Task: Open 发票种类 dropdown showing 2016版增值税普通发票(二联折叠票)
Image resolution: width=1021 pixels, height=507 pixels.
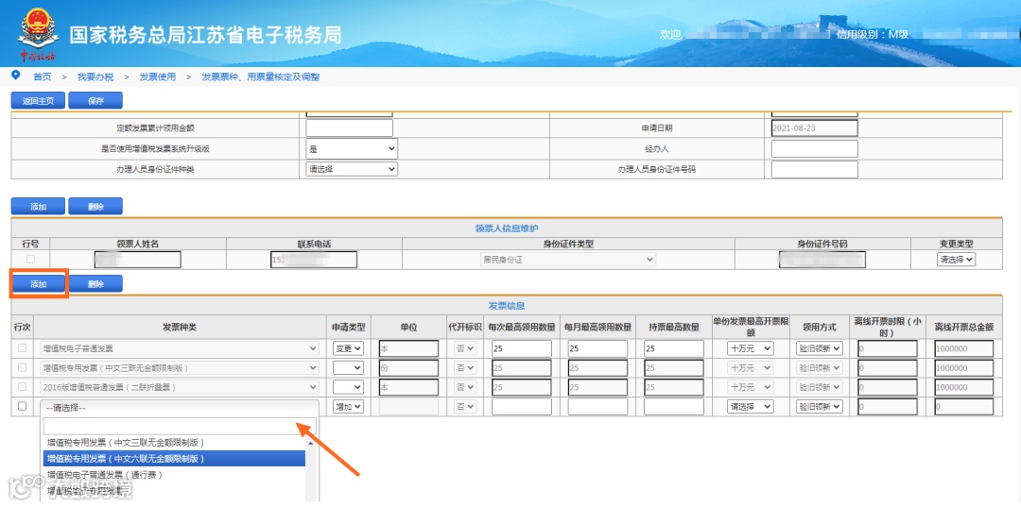Action: click(x=180, y=387)
